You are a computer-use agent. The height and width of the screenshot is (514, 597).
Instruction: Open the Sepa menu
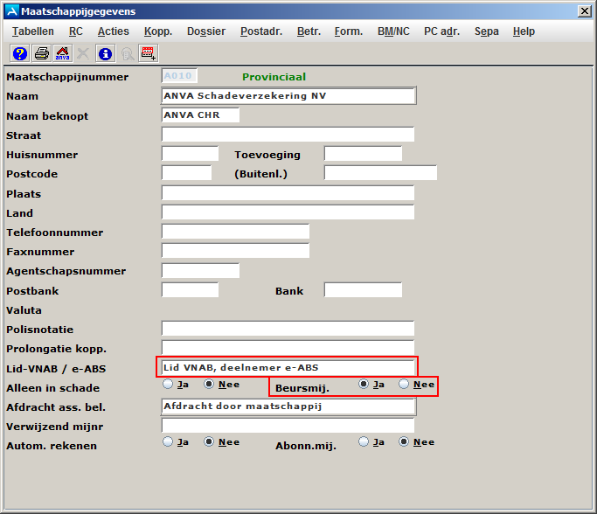[x=487, y=31]
